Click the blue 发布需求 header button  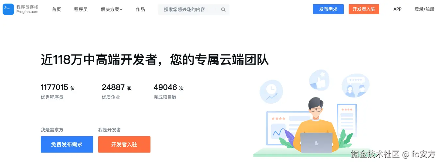[x=328, y=9]
